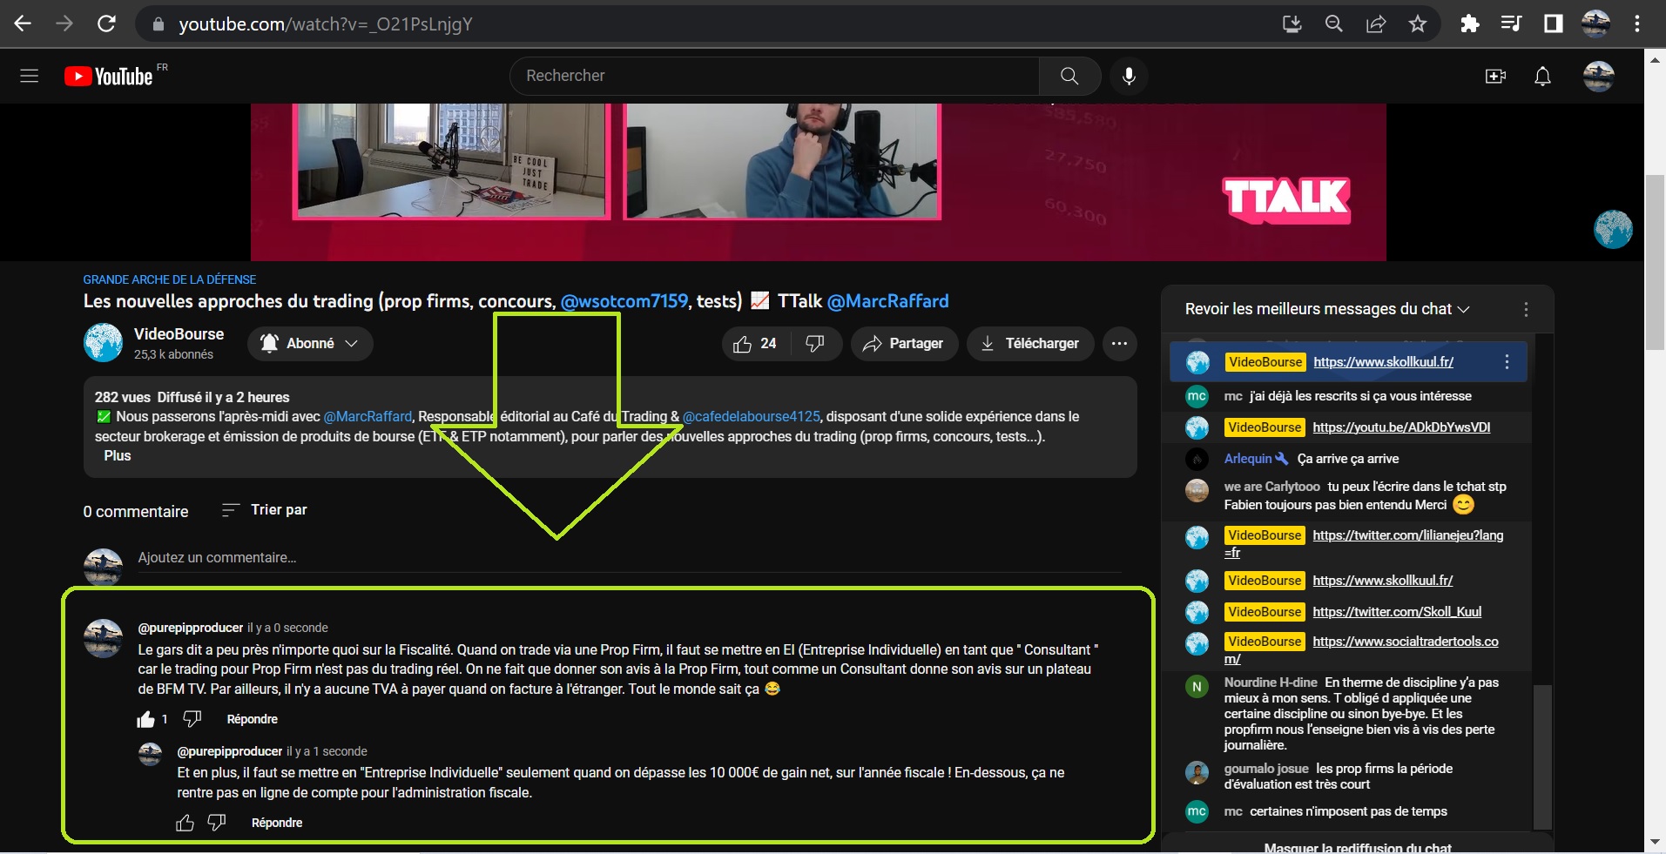Open the VideoBourse channel name
Image resolution: width=1666 pixels, height=854 pixels.
(179, 334)
